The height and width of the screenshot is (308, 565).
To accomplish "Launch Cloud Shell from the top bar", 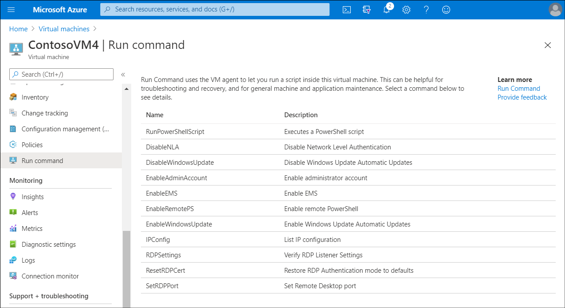I will (347, 10).
